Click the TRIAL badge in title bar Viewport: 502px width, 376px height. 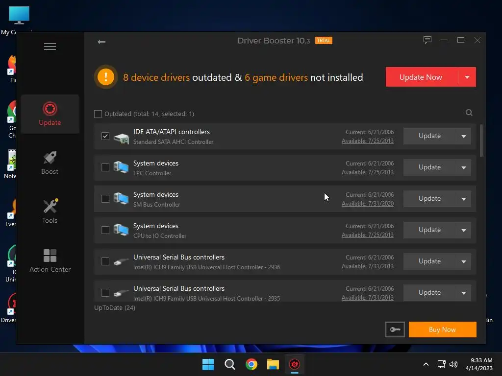[x=324, y=41]
